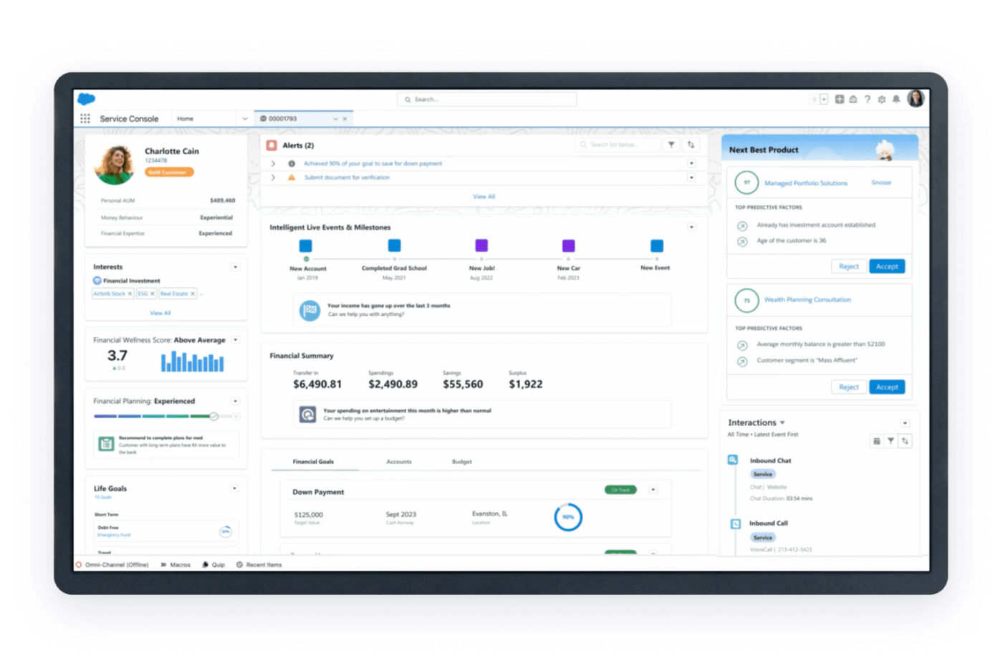Click the Interactions calendar icon
The width and height of the screenshot is (1003, 668).
click(x=876, y=441)
